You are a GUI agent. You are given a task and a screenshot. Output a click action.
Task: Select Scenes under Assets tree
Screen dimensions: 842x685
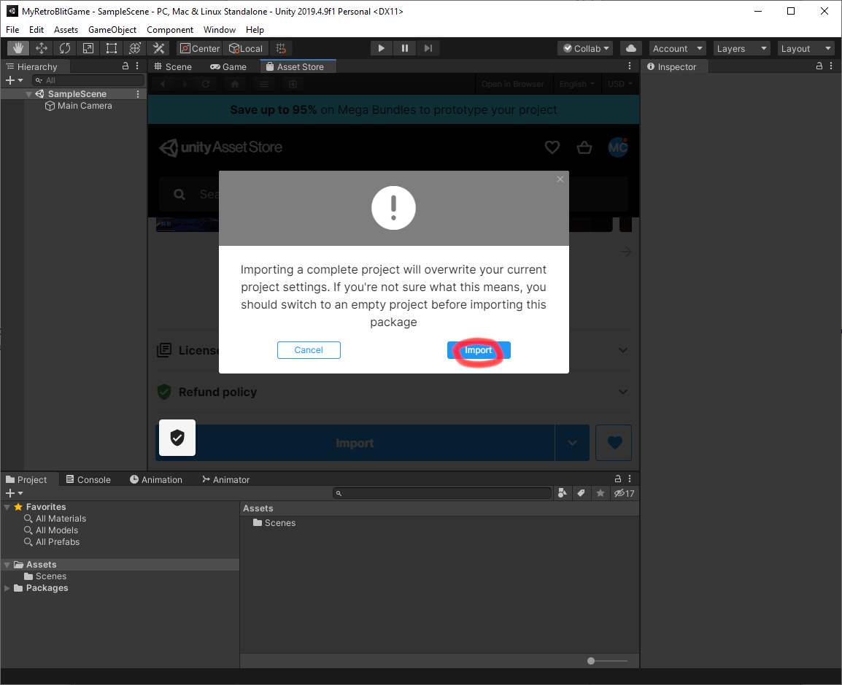[x=45, y=576]
